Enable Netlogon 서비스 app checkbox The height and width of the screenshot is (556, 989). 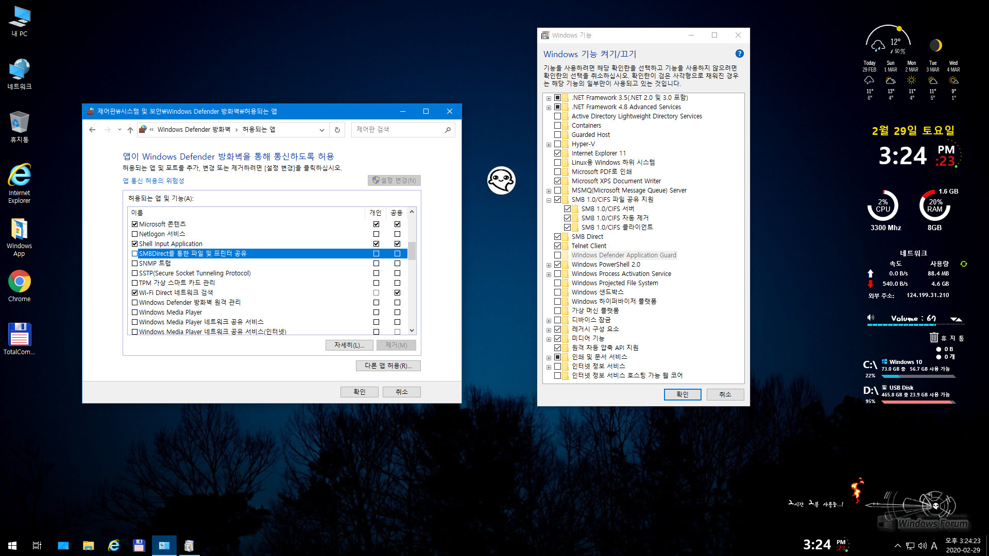135,234
